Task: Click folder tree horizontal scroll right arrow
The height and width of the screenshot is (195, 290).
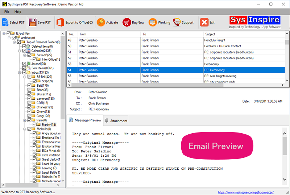Action: tap(58, 185)
